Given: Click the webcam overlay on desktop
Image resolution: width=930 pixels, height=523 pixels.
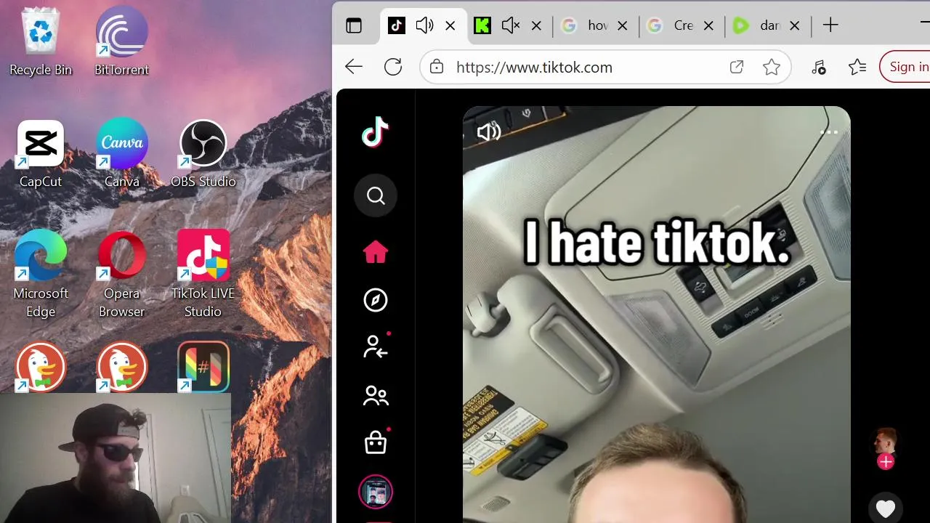Looking at the screenshot, I should (116, 458).
